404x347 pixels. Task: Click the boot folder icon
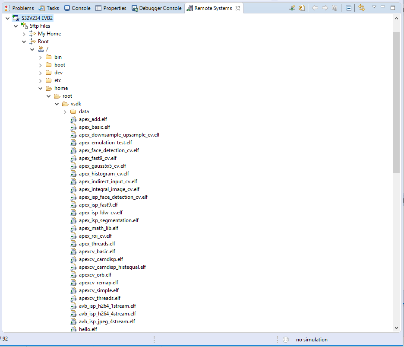(x=49, y=65)
